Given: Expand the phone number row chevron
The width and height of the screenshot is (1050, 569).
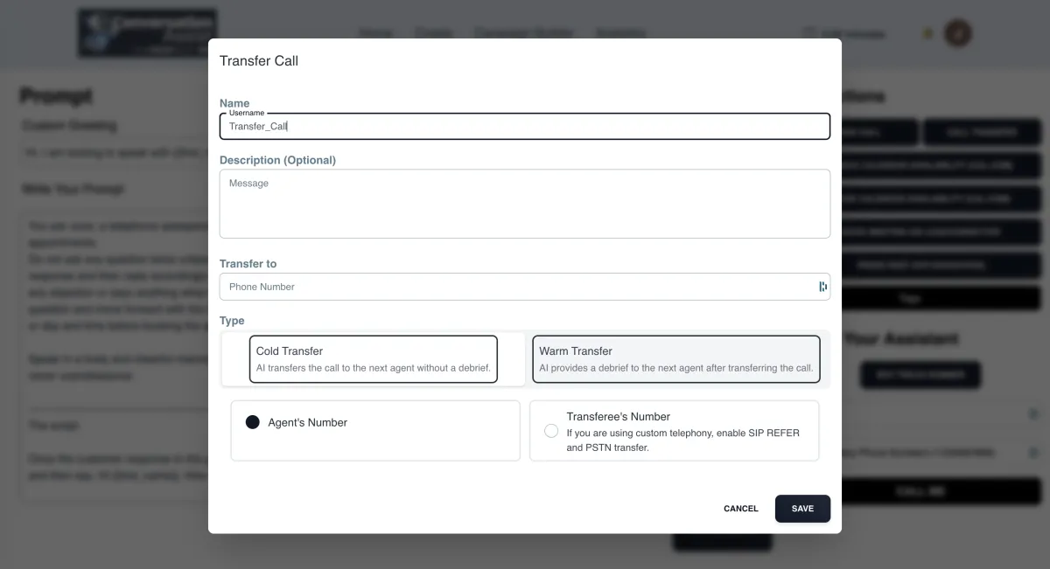Looking at the screenshot, I should (1033, 453).
